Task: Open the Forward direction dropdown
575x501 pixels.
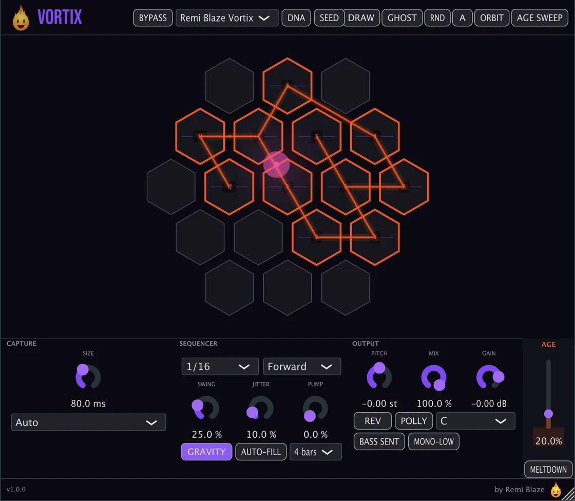Action: point(302,366)
